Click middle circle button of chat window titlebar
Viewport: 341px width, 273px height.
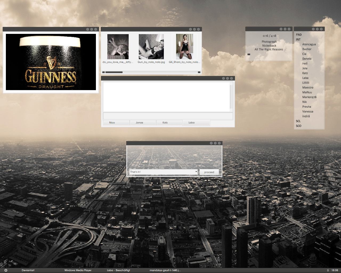pyautogui.click(x=228, y=78)
